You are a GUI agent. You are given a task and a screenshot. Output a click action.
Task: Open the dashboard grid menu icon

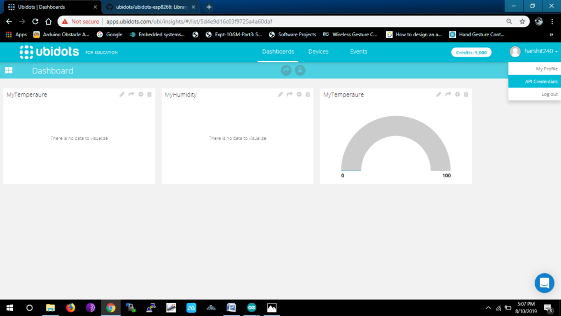(x=9, y=70)
